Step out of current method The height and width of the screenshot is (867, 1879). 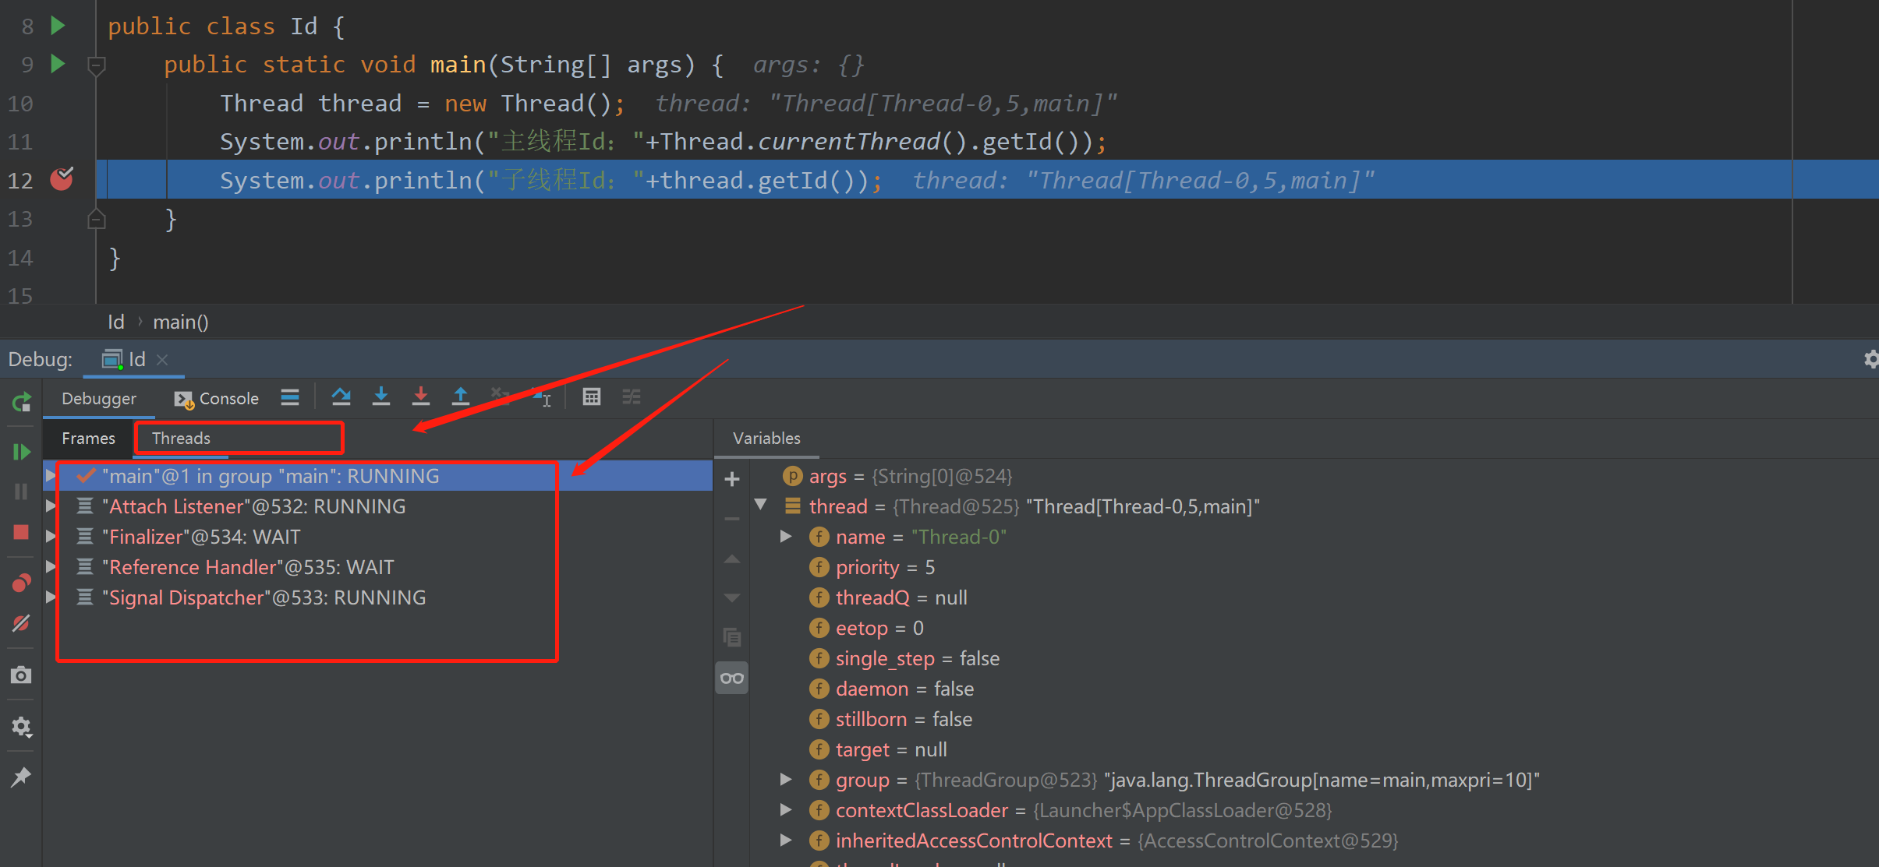[461, 397]
